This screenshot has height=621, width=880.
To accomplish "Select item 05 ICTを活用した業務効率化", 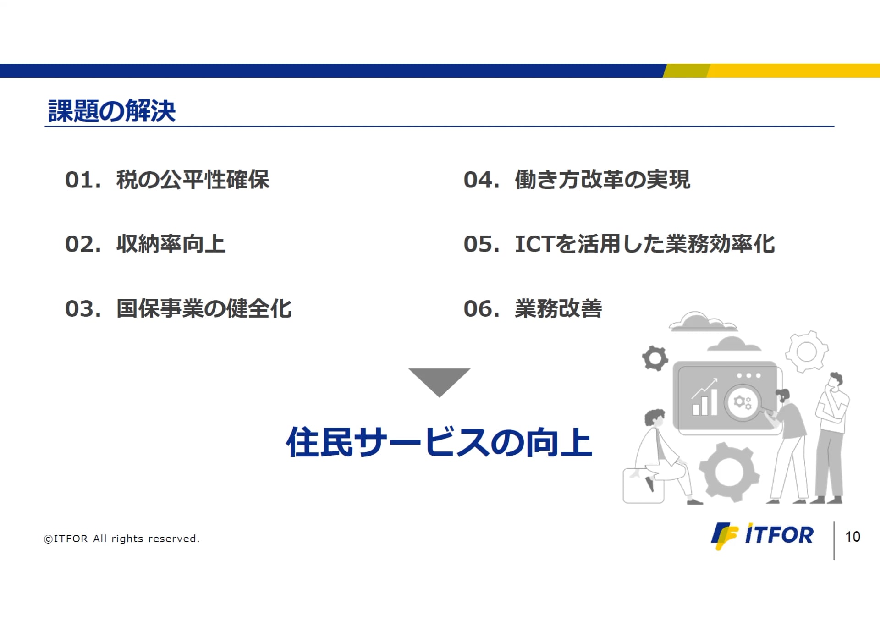I will coord(619,244).
